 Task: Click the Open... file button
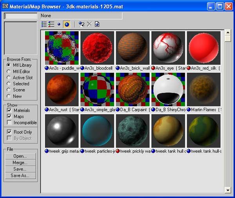point(20,156)
